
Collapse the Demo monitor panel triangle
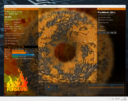(x=5, y=9)
